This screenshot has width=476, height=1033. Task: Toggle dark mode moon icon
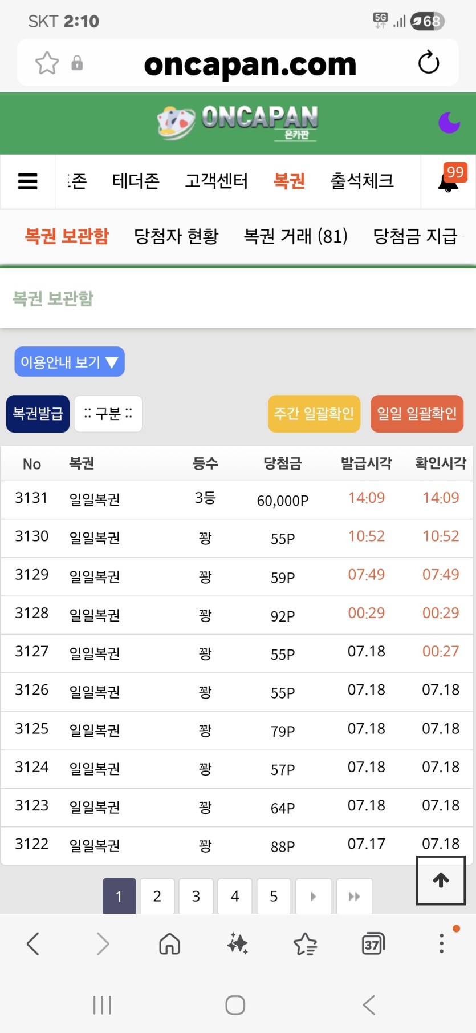pos(449,122)
